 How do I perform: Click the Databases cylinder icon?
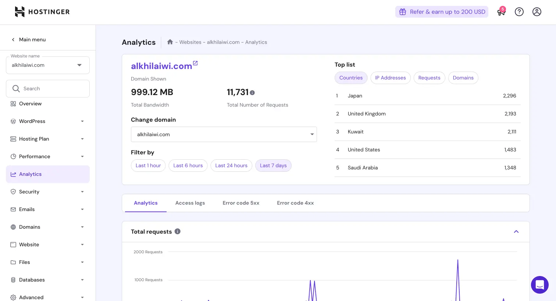[13, 280]
